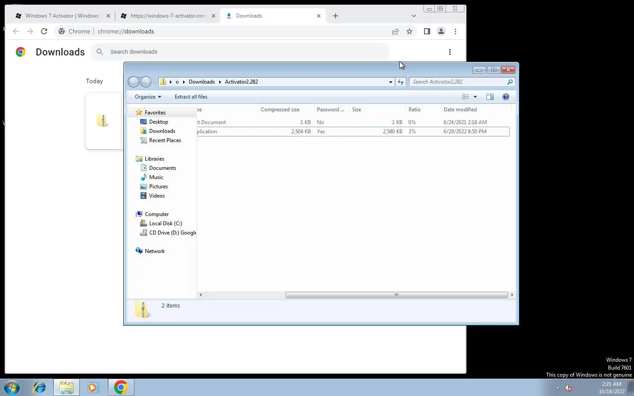634x396 pixels.
Task: Open the Pictures library
Action: pos(158,187)
